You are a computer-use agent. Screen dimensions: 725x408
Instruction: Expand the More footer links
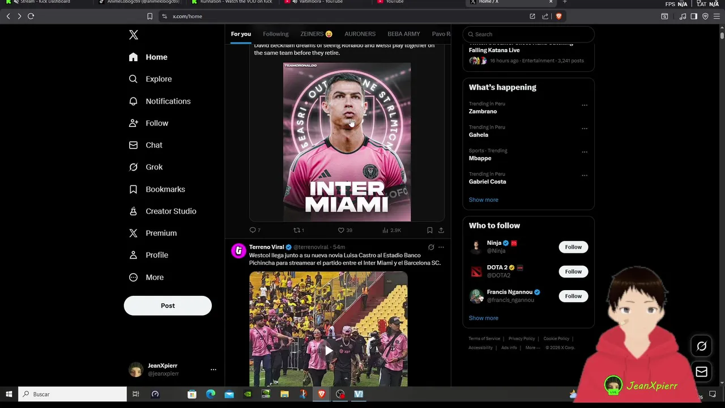coord(532,348)
